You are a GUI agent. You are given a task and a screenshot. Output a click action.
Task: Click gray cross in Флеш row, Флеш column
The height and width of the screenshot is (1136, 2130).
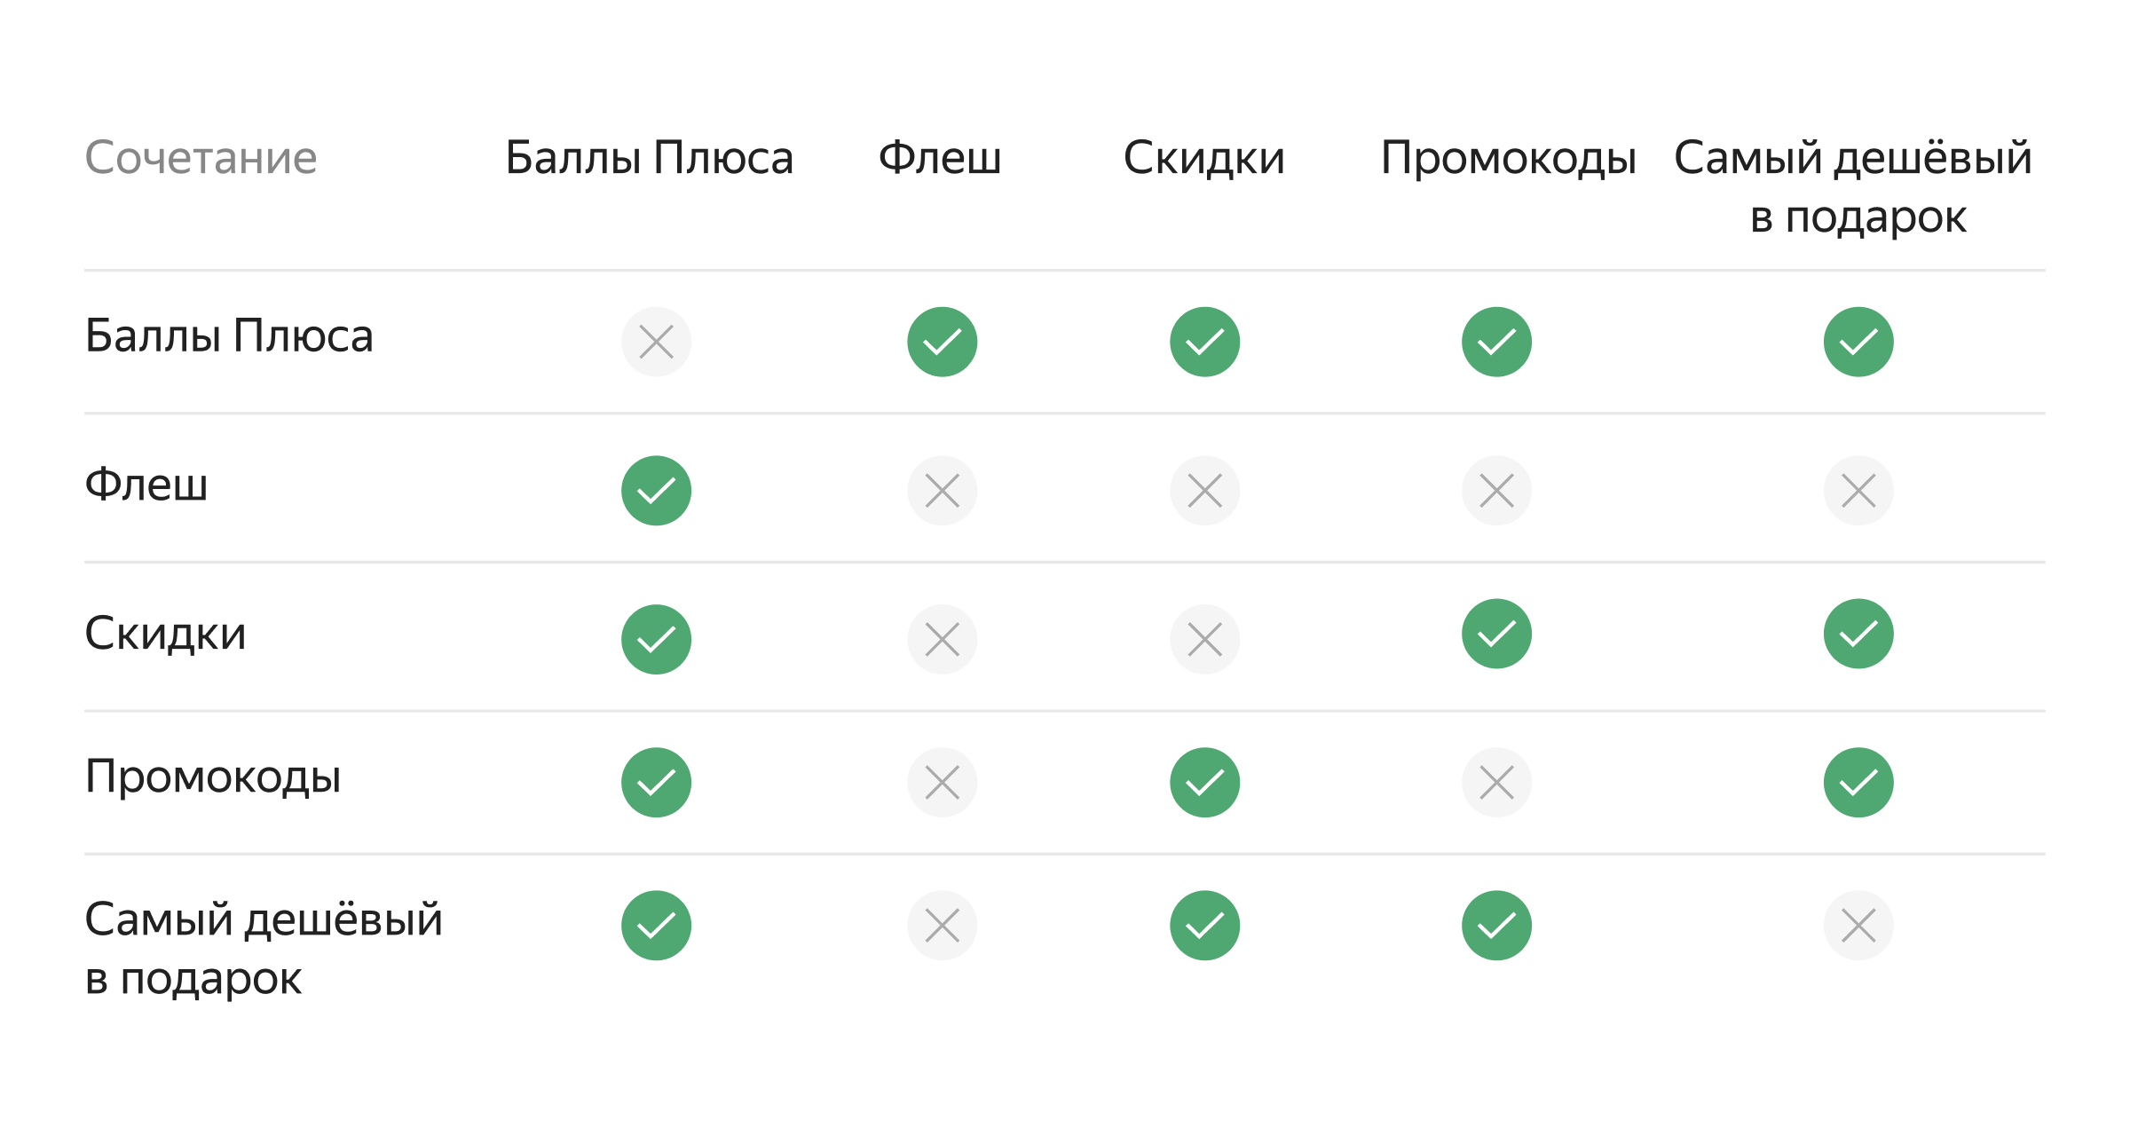[942, 491]
